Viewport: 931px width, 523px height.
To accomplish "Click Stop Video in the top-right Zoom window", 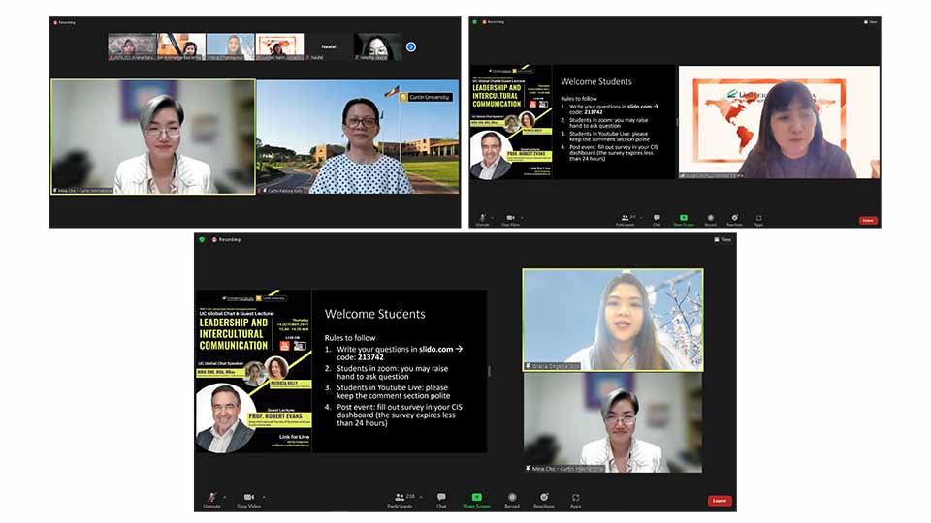I will coord(510,221).
